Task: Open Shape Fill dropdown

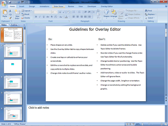Action: tap(132, 10)
